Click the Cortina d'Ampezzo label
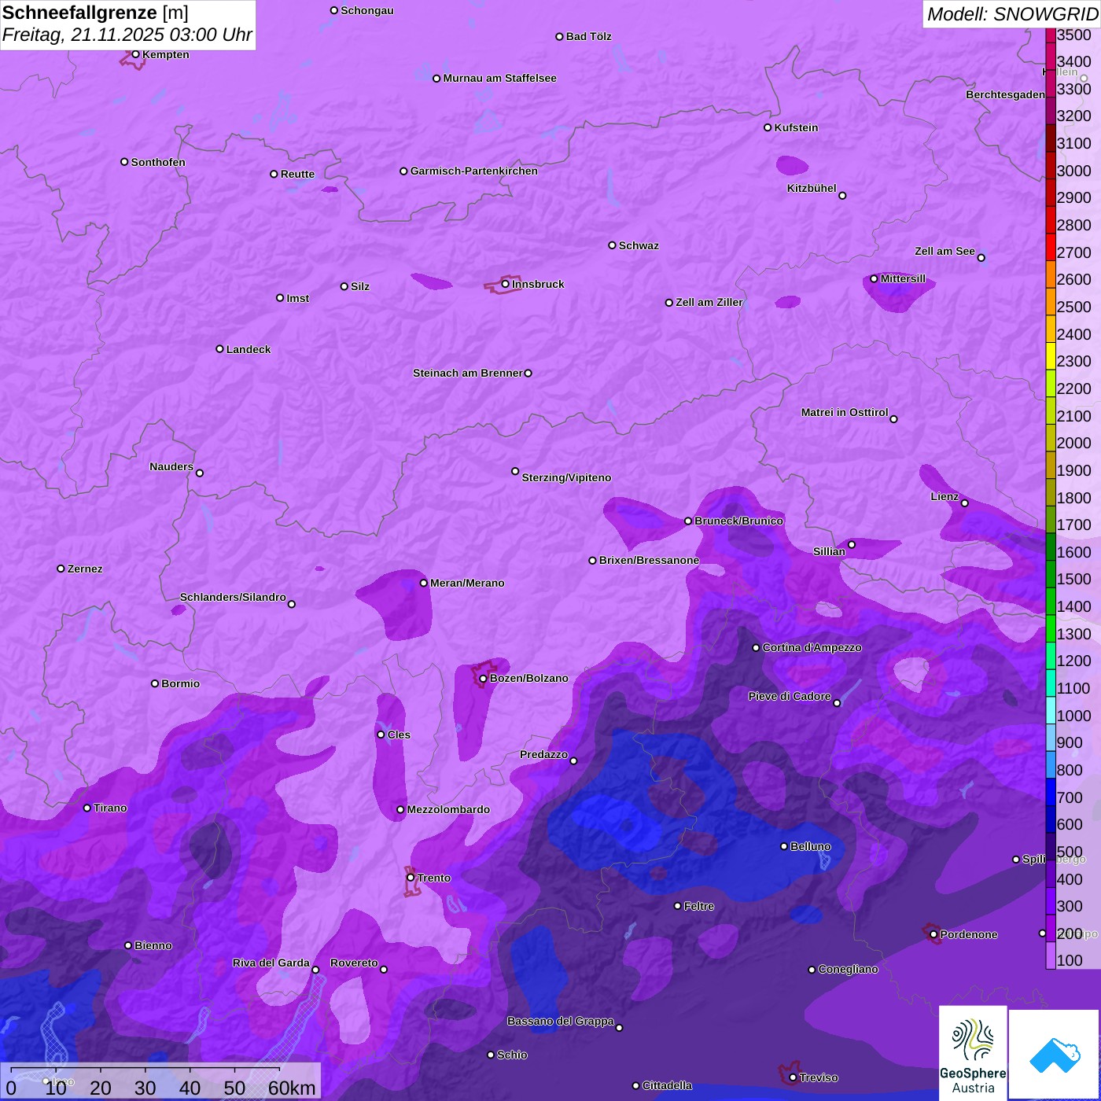Screen dimensions: 1101x1101 [812, 647]
